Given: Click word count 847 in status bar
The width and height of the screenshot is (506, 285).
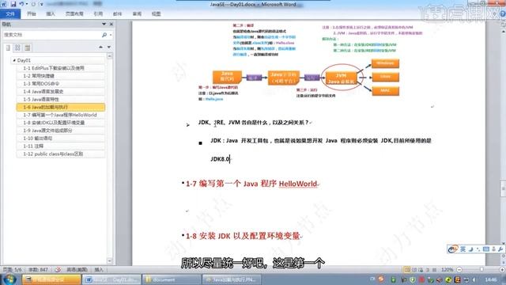Looking at the screenshot, I should tap(38, 269).
